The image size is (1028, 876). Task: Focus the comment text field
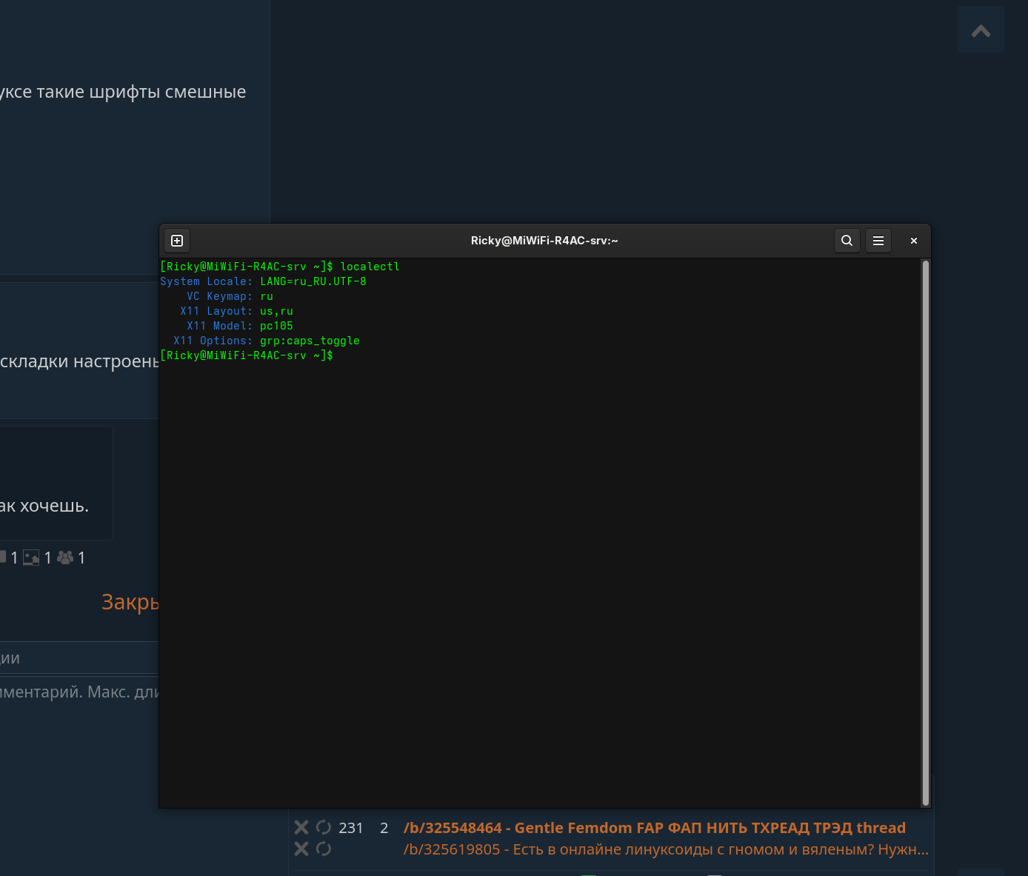[x=79, y=692]
